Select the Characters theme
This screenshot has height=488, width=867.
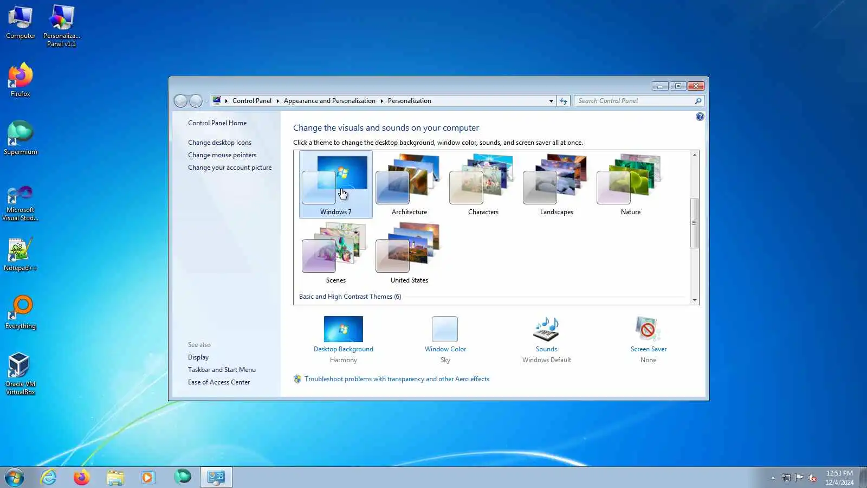483,185
